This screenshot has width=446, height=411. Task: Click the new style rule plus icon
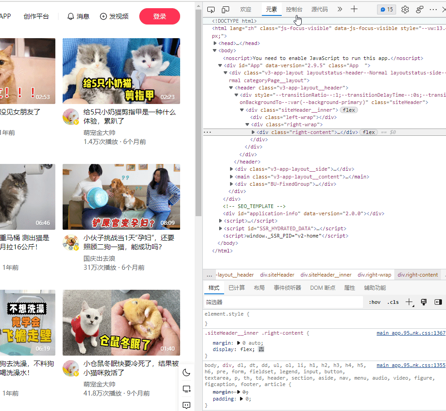(409, 302)
